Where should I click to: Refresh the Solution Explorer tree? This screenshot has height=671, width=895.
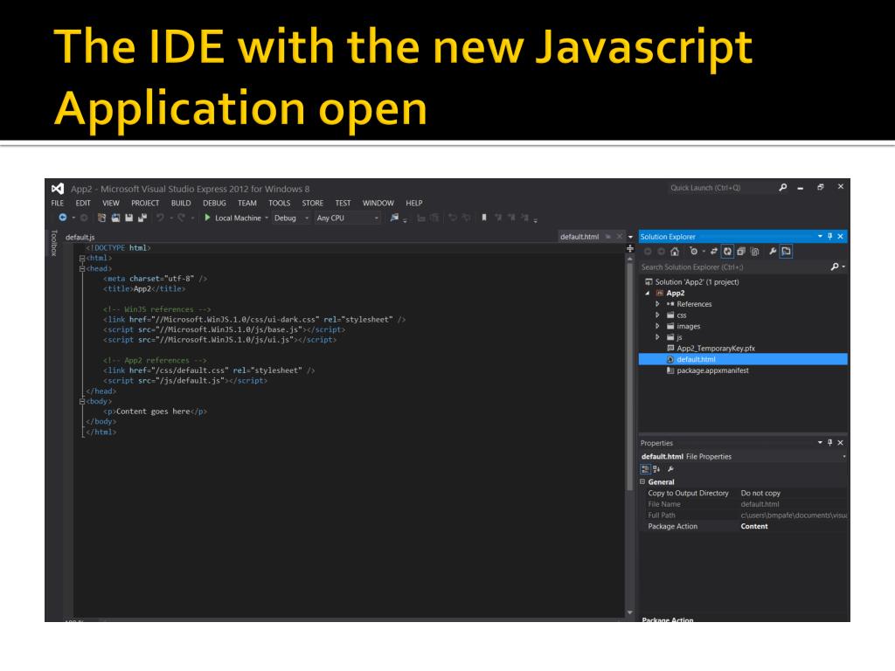coord(727,252)
